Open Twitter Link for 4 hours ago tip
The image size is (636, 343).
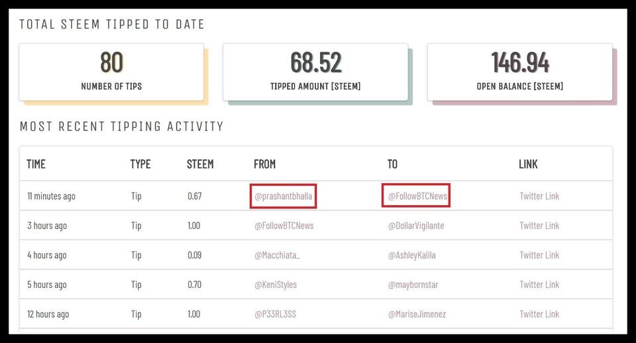(x=539, y=255)
